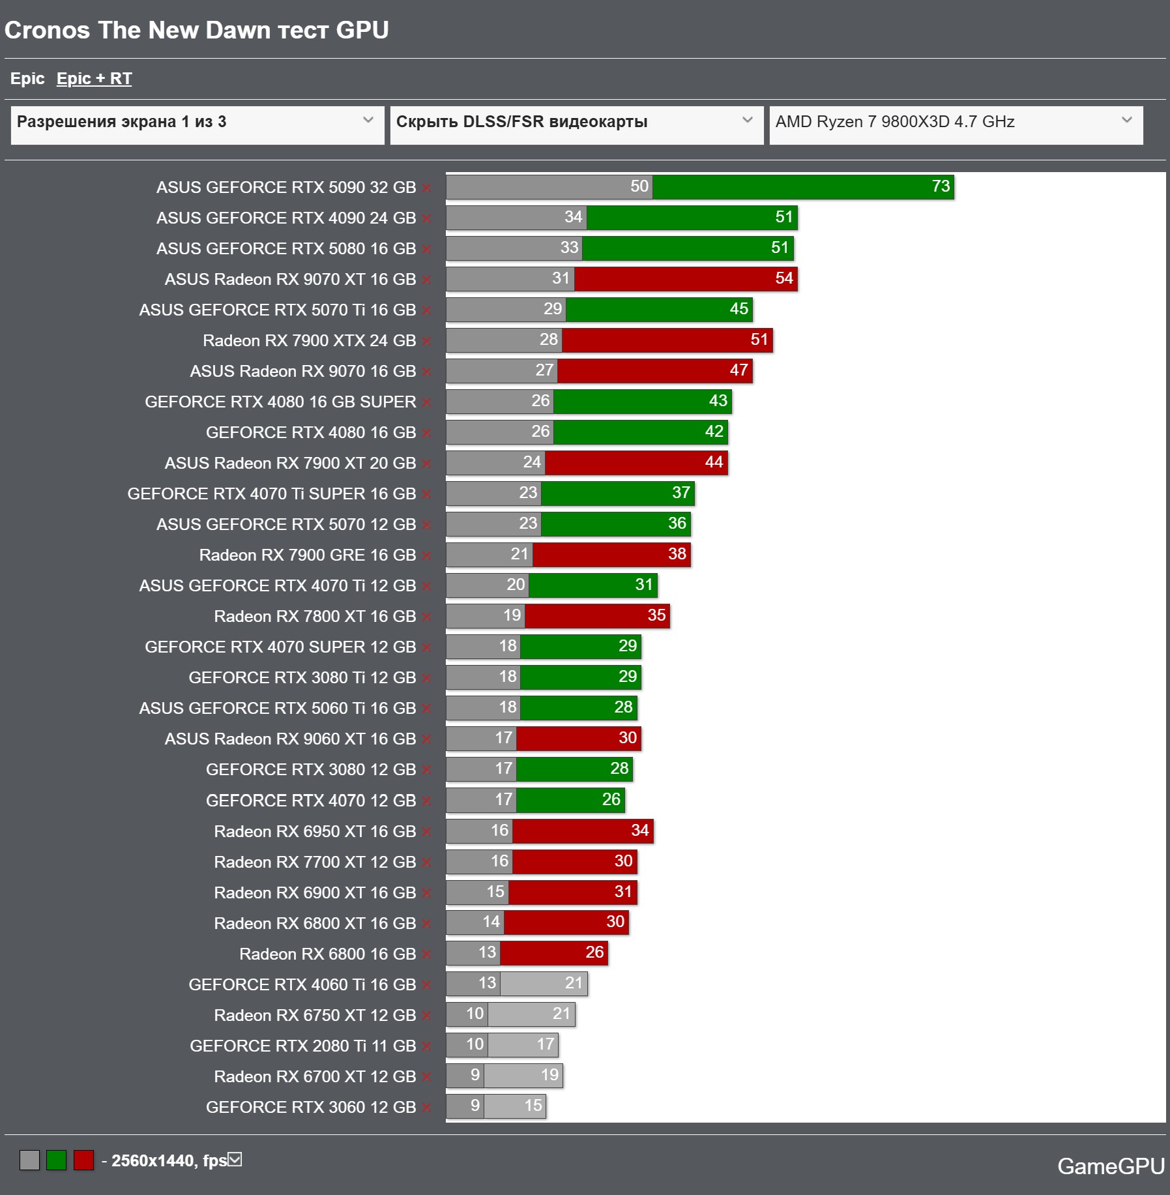This screenshot has width=1170, height=1195.
Task: Click the RX 7900 XTX red bar showing 51
Action: pos(667,340)
